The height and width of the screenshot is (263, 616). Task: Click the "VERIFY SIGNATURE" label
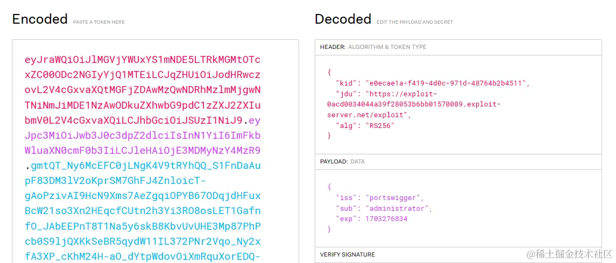[x=348, y=254]
